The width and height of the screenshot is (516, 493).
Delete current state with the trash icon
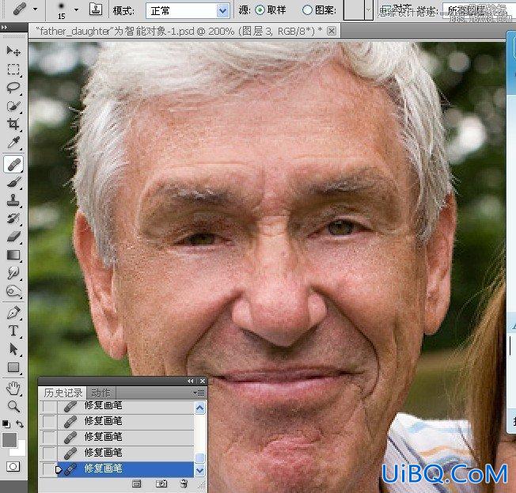coord(184,484)
